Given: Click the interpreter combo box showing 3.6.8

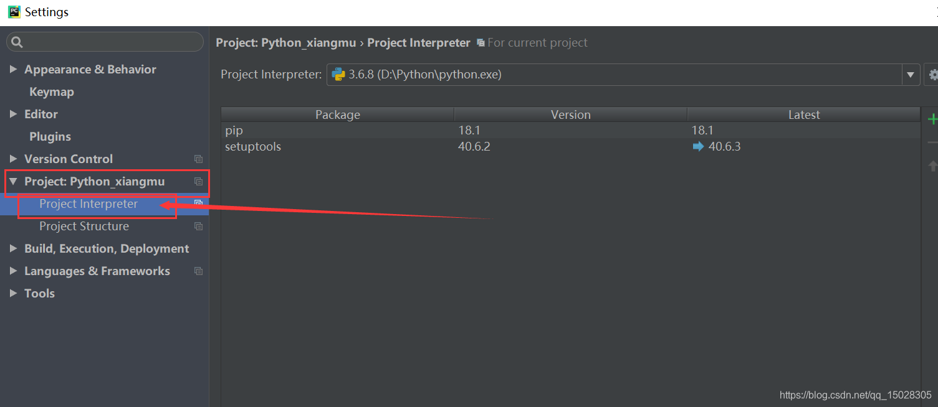Looking at the screenshot, I should coord(623,75).
